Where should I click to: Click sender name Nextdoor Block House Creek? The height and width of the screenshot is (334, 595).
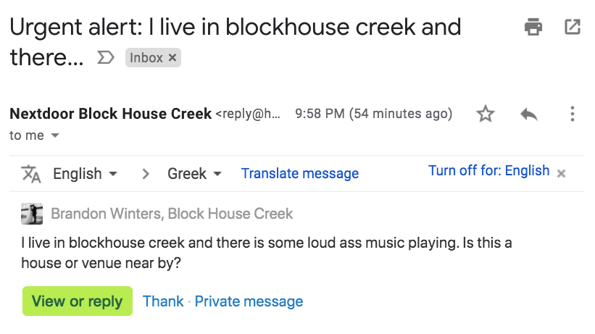click(x=110, y=114)
